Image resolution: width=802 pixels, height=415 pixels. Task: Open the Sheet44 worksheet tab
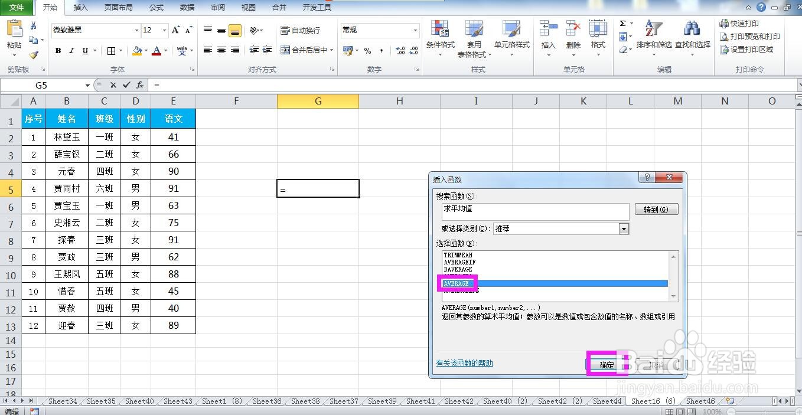click(x=607, y=401)
